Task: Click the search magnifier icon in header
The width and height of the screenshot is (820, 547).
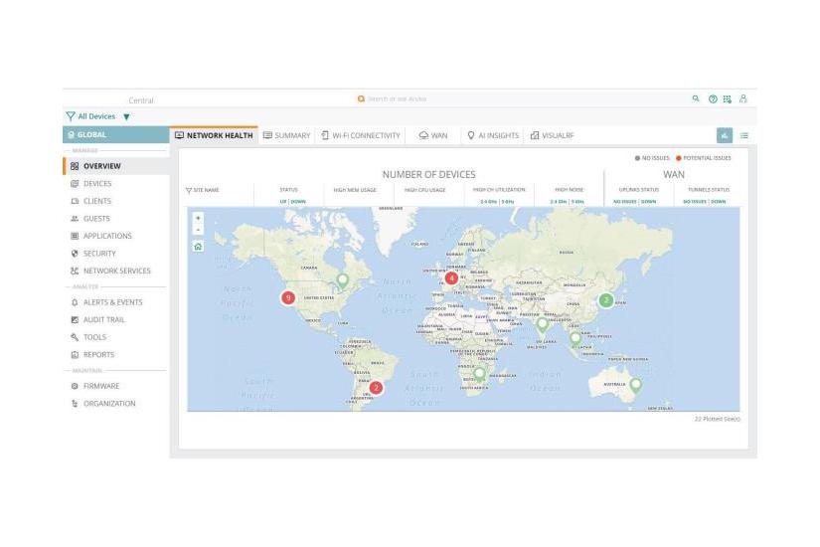Action: pos(696,98)
